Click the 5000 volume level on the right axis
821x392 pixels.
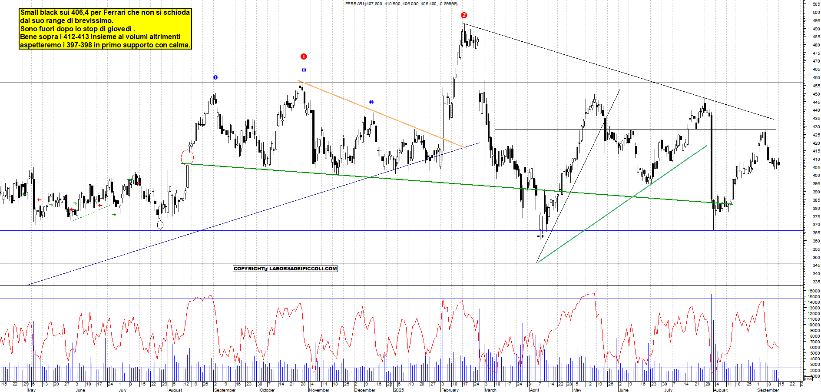(815, 353)
